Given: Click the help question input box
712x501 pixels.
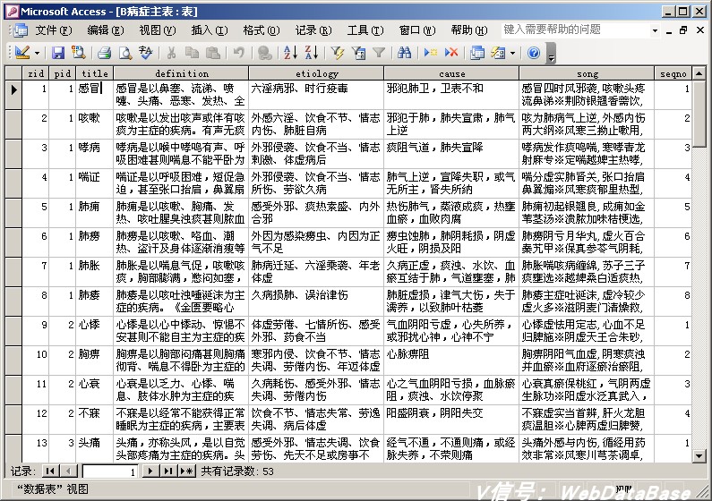Looking at the screenshot, I should pos(575,30).
